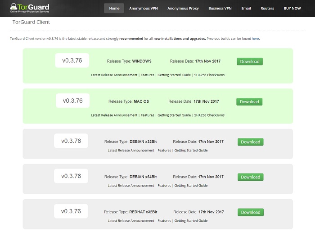Image resolution: width=315 pixels, height=233 pixels.
Task: Open Getting Started Guide for WINDOWS
Action: tap(174, 75)
